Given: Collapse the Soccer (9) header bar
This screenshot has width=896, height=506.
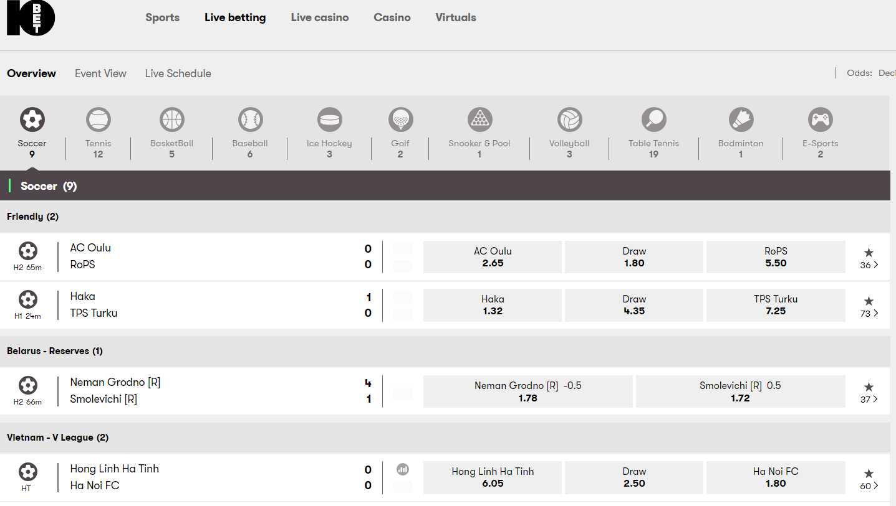Looking at the screenshot, I should (445, 185).
